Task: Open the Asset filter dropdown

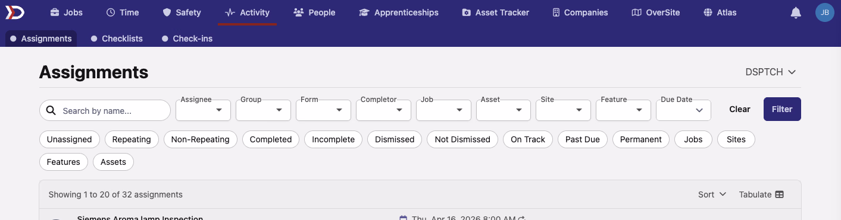Action: [504, 110]
